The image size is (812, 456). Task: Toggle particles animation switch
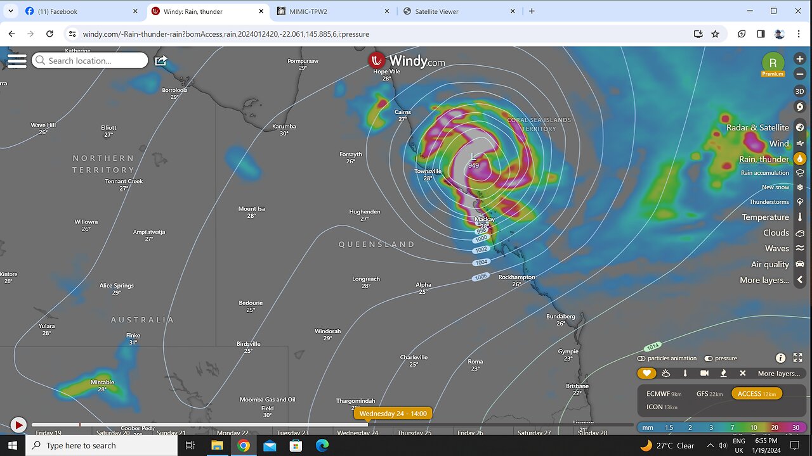(x=641, y=358)
